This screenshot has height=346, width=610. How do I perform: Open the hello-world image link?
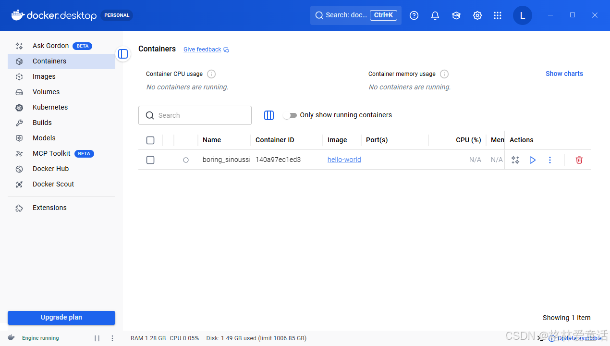344,160
